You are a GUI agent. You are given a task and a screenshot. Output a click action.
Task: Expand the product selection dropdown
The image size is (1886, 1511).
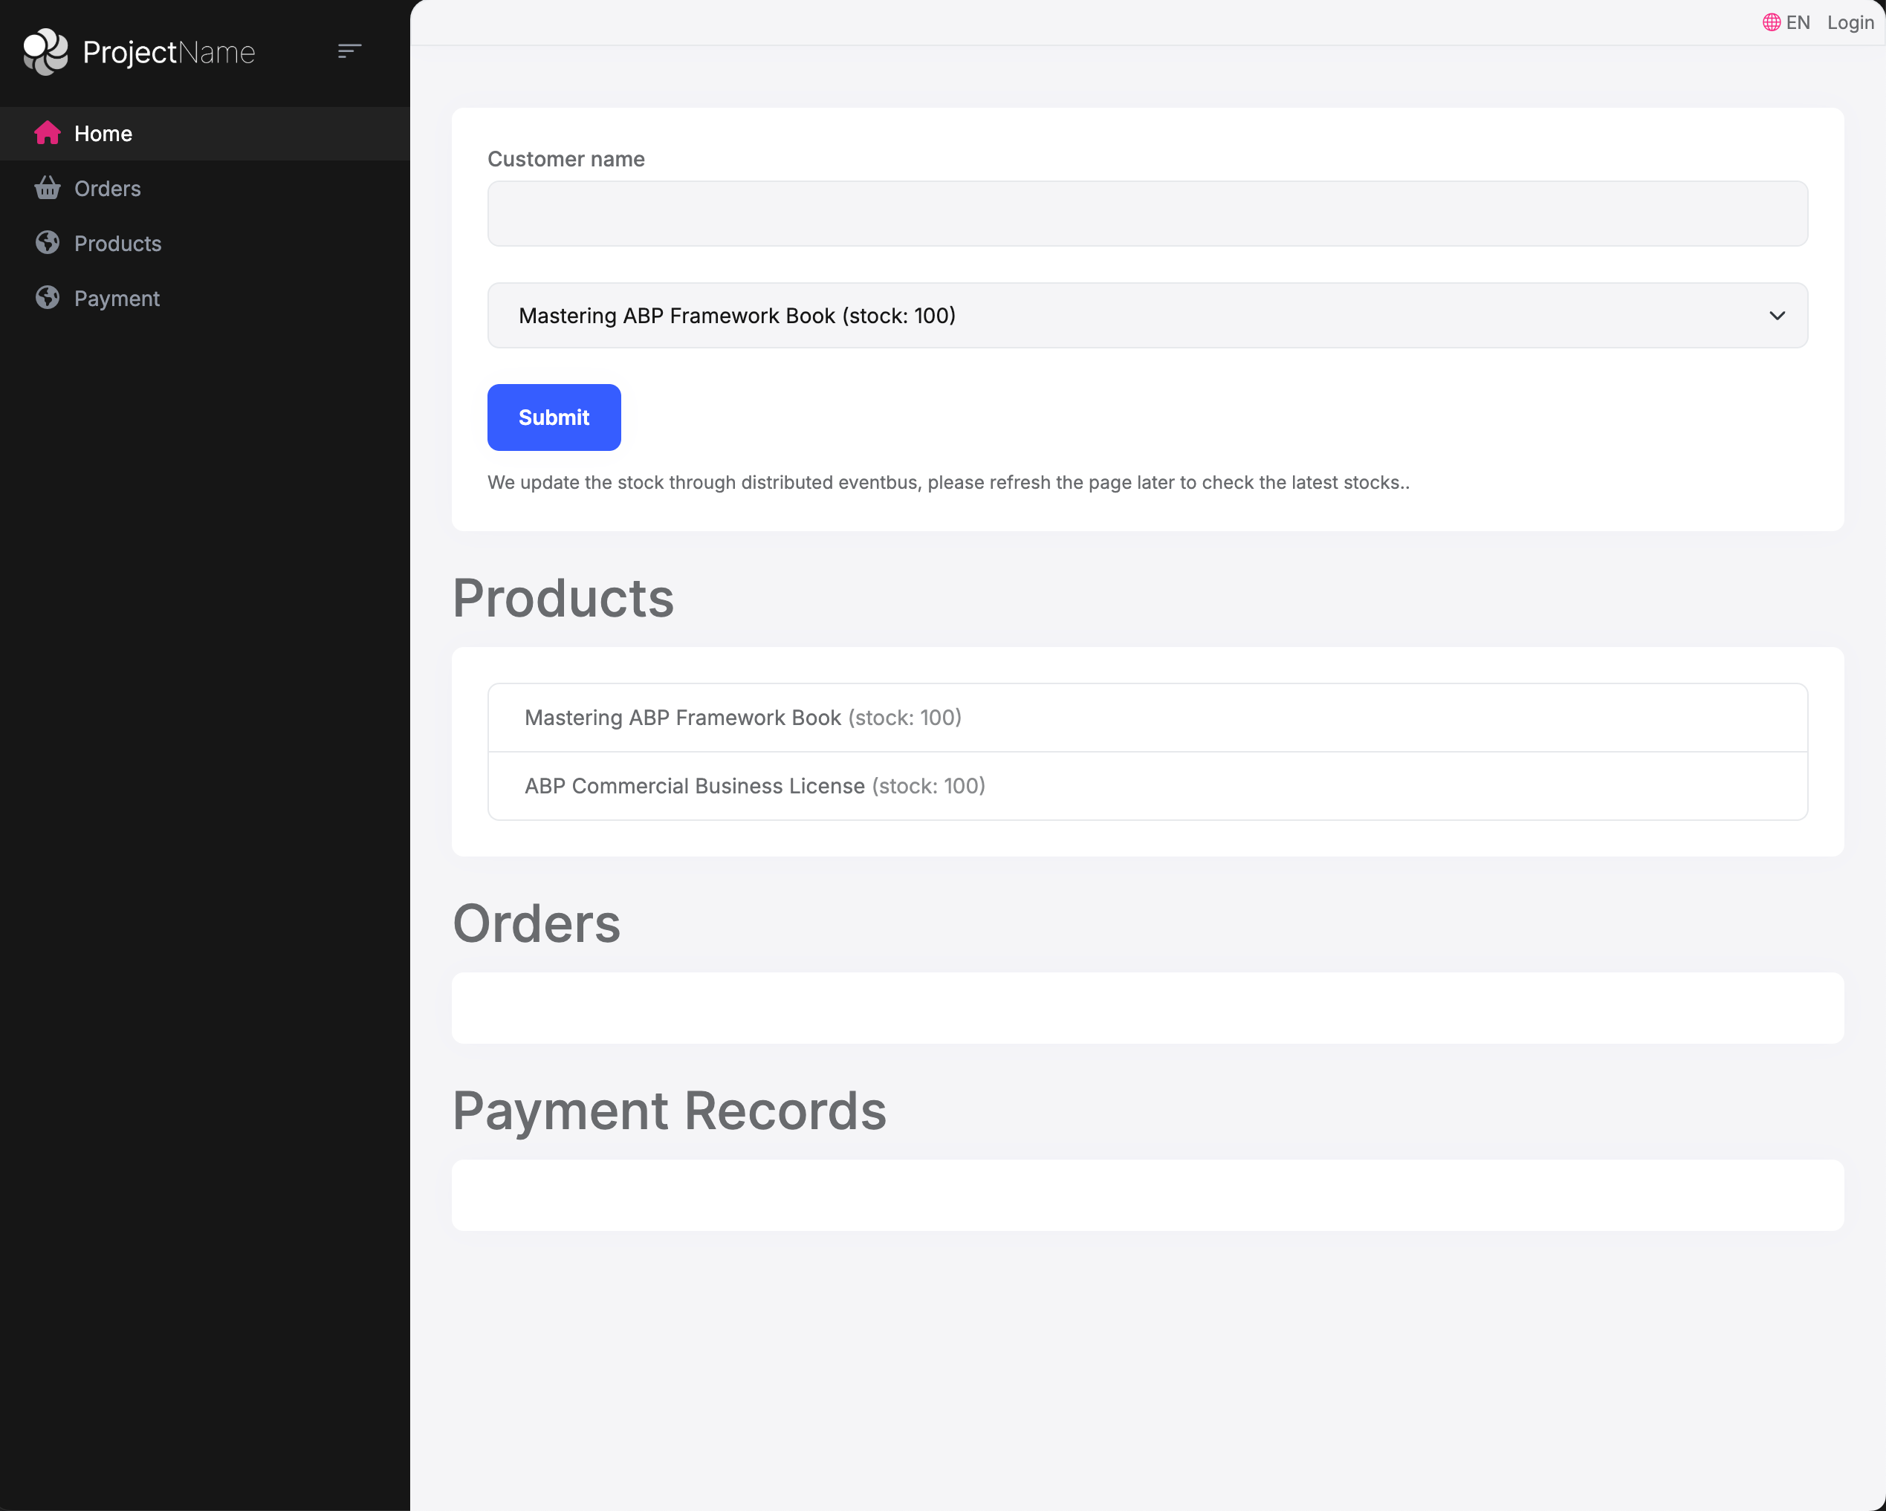point(1146,316)
